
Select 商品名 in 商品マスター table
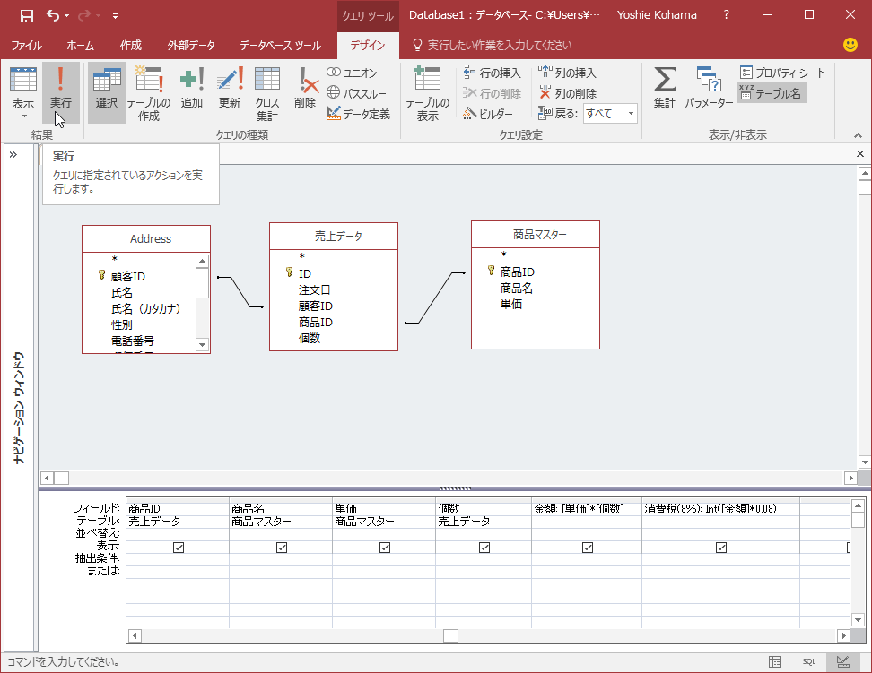click(516, 288)
